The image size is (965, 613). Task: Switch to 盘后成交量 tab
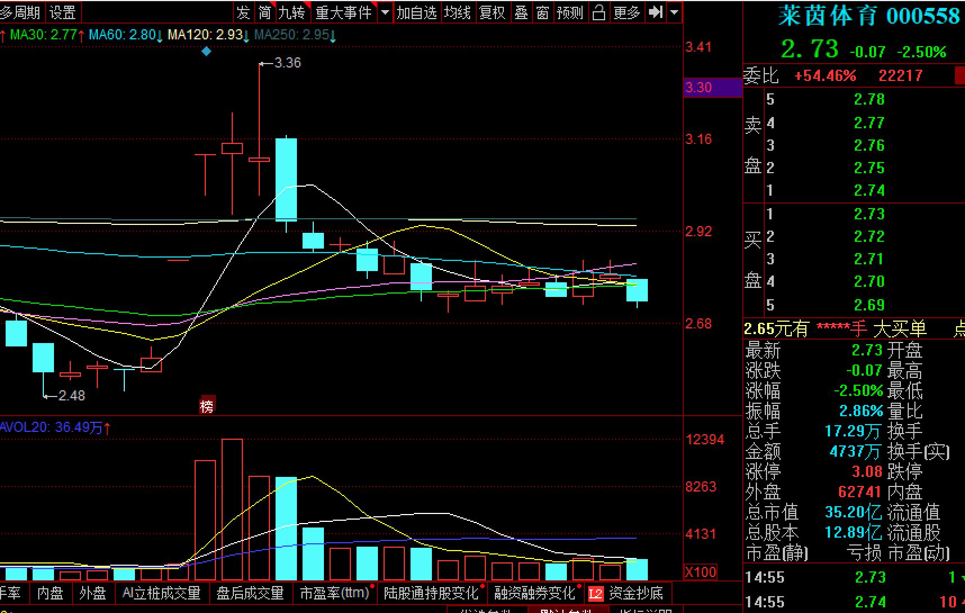[x=250, y=593]
